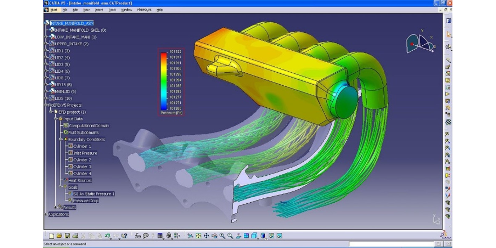The image size is (496, 248).
Task: Click the speech bubble comment icon
Action: tap(146, 235)
